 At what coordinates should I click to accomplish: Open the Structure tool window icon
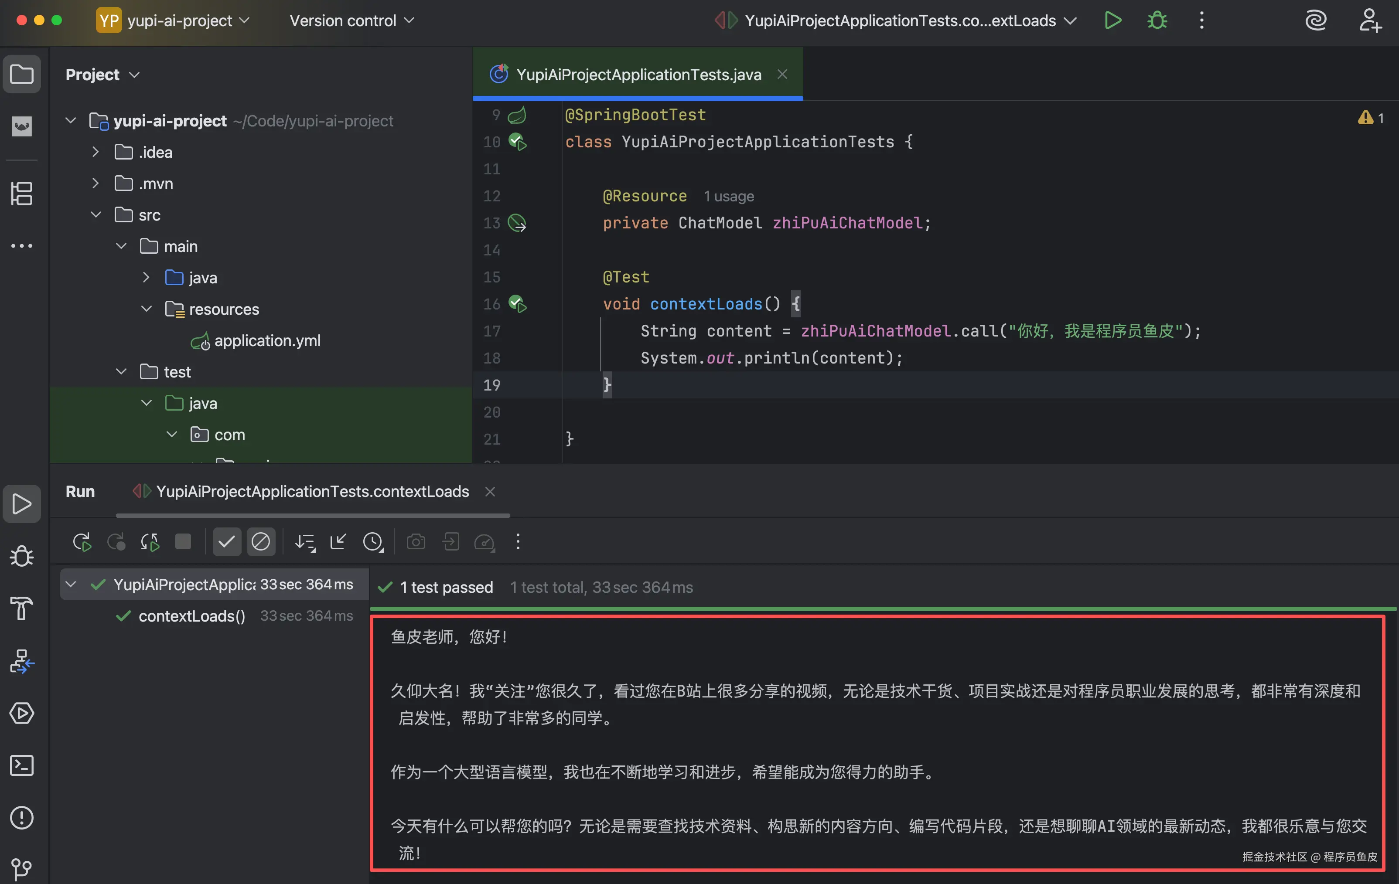coord(21,194)
